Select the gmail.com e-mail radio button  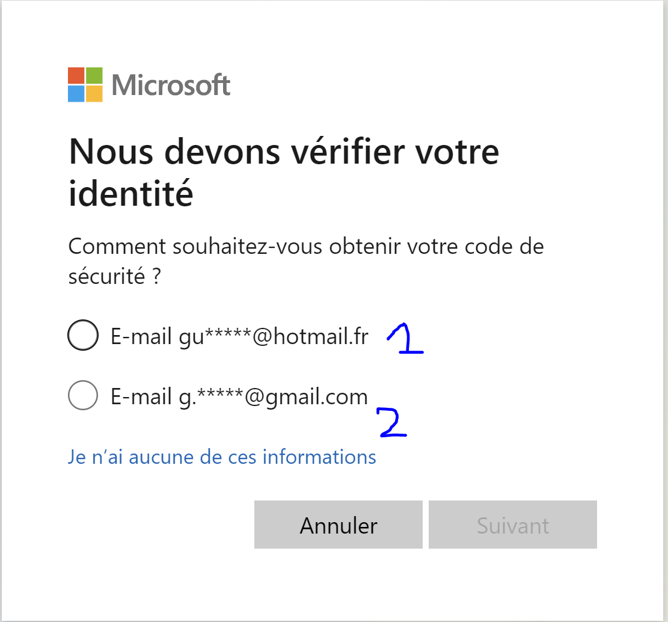click(83, 395)
